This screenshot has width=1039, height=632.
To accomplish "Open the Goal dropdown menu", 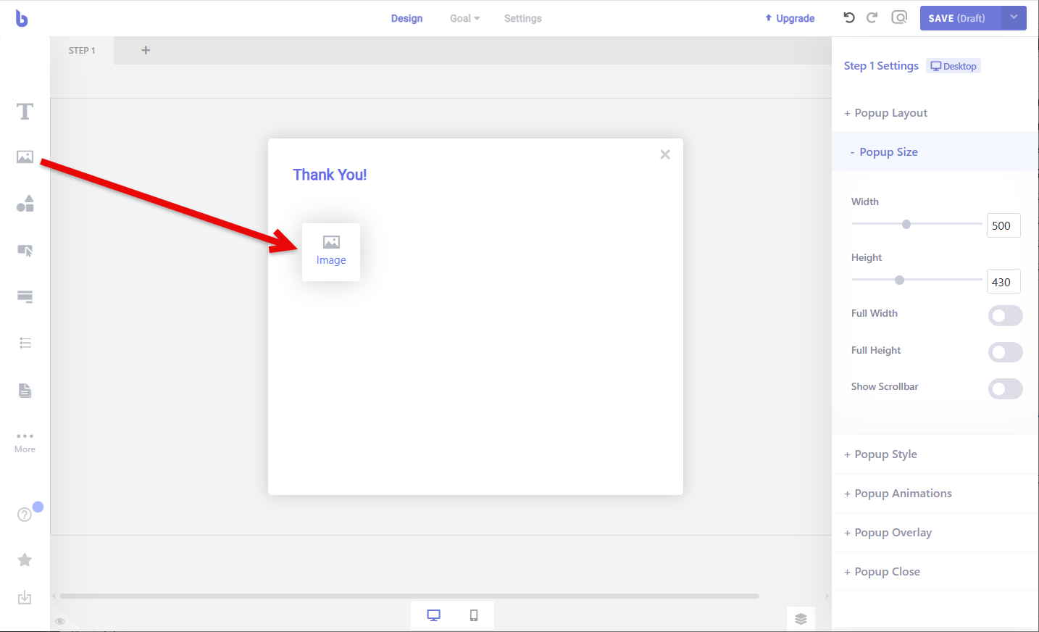I will coord(464,18).
